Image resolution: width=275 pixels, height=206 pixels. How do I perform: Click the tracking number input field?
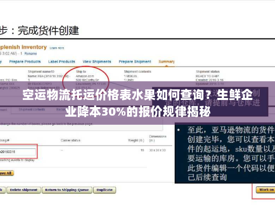(x=18, y=151)
